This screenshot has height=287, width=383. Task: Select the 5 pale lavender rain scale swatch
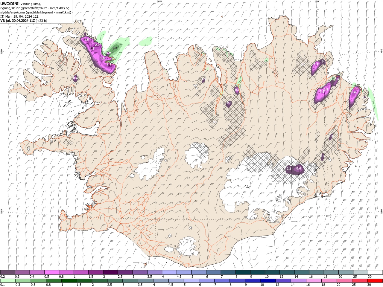[x=191, y=281]
